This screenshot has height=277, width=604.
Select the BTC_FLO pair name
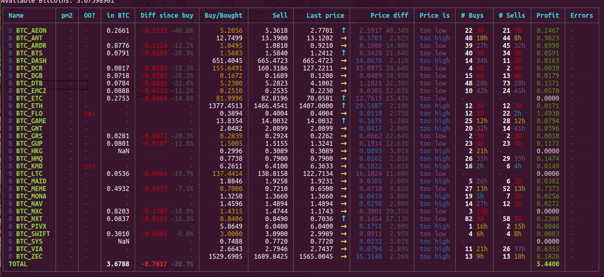point(29,113)
